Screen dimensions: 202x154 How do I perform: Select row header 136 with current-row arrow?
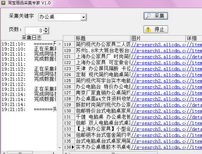tap(69, 147)
